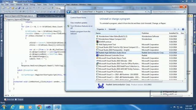196x110 pixels.
Task: Click the Copy icon in Visual Studio toolbar
Action: pyautogui.click(x=27, y=8)
